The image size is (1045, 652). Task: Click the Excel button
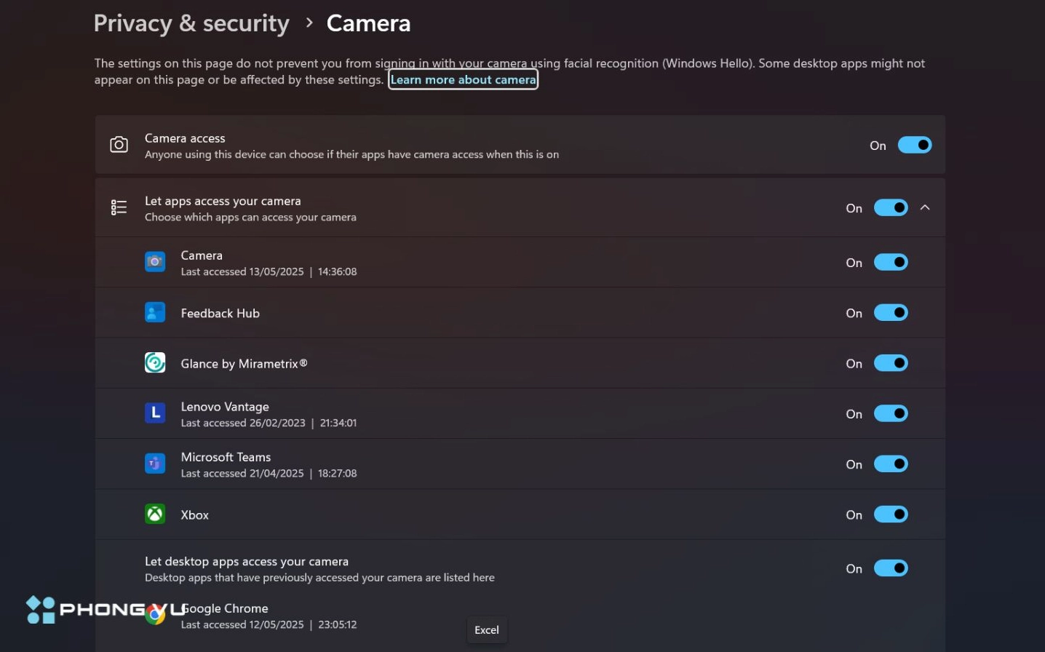click(x=486, y=630)
